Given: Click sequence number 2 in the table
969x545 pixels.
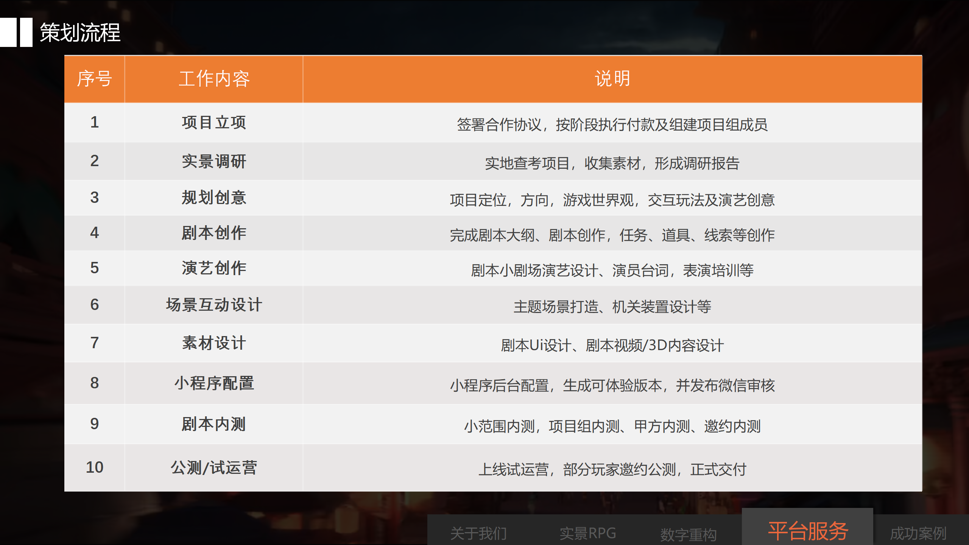Looking at the screenshot, I should tap(95, 161).
